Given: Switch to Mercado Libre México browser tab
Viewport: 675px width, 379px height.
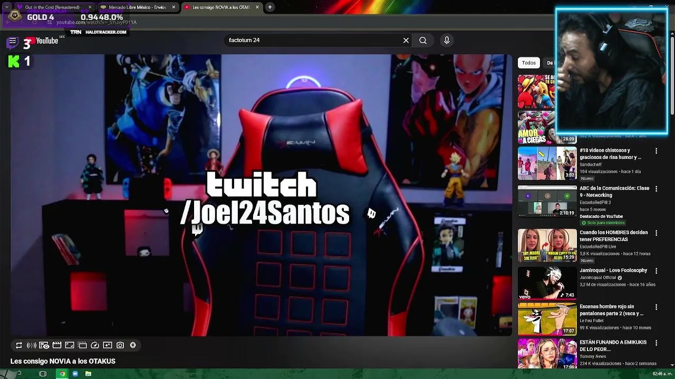Looking at the screenshot, I should tap(137, 7).
